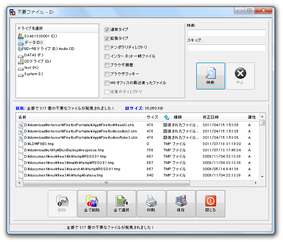Click the greyed 削除 delete button
283x242 pixels.
62,204
